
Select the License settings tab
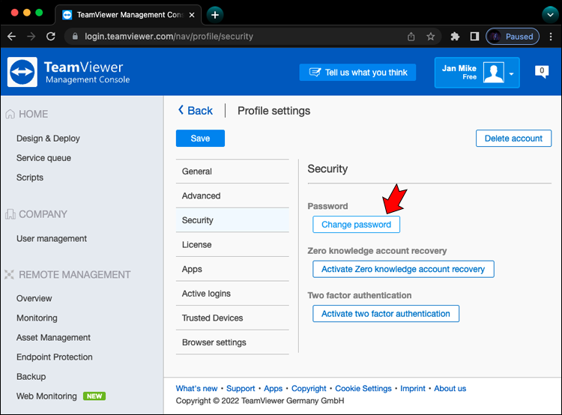[196, 245]
